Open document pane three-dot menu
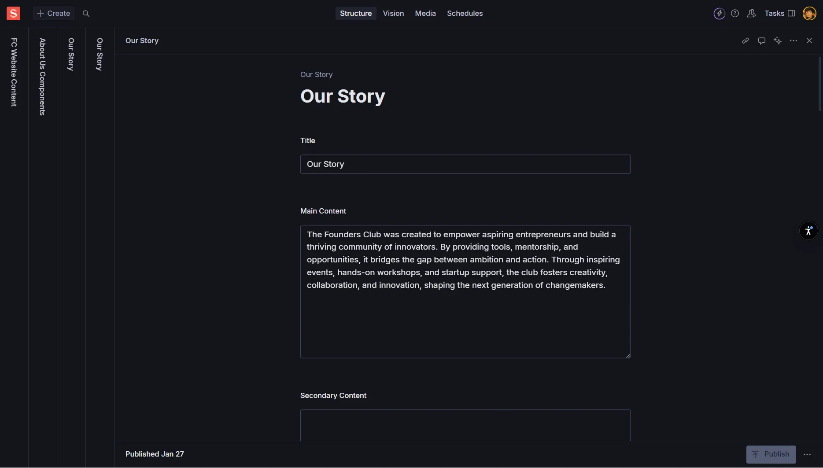The height and width of the screenshot is (468, 823). click(793, 41)
